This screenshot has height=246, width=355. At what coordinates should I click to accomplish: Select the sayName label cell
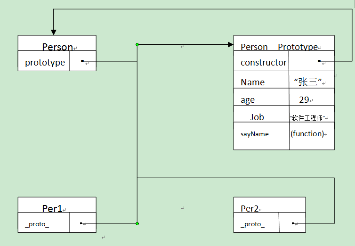pyautogui.click(x=255, y=134)
